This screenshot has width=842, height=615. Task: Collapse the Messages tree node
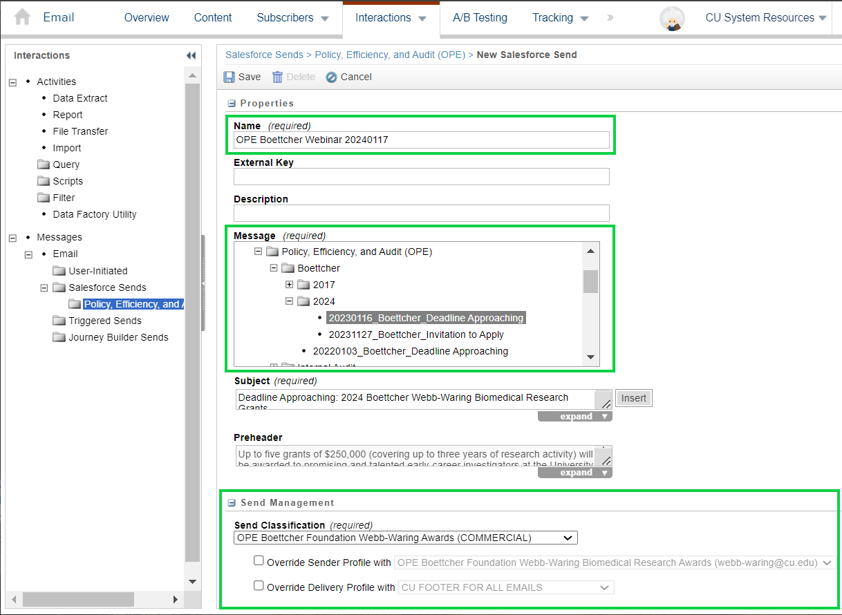(x=12, y=238)
